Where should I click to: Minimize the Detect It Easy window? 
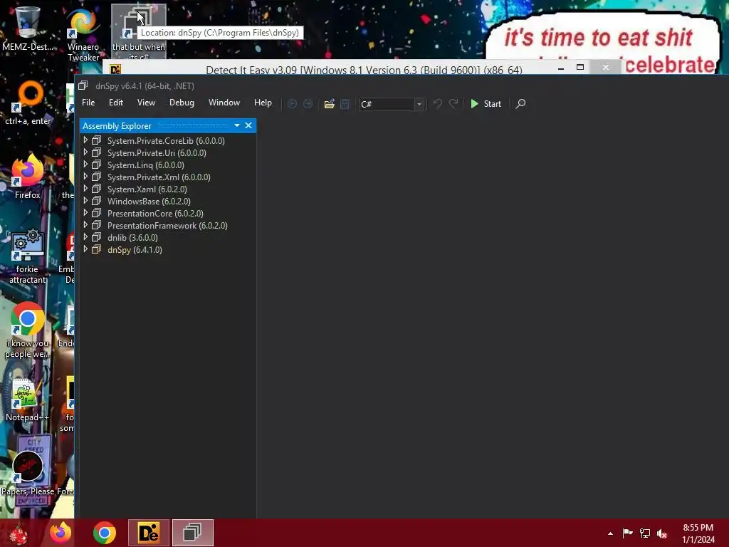click(x=561, y=68)
